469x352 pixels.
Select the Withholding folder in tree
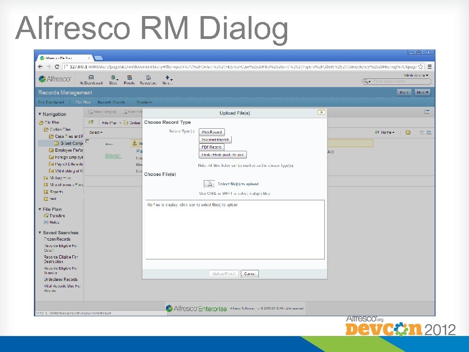point(66,171)
